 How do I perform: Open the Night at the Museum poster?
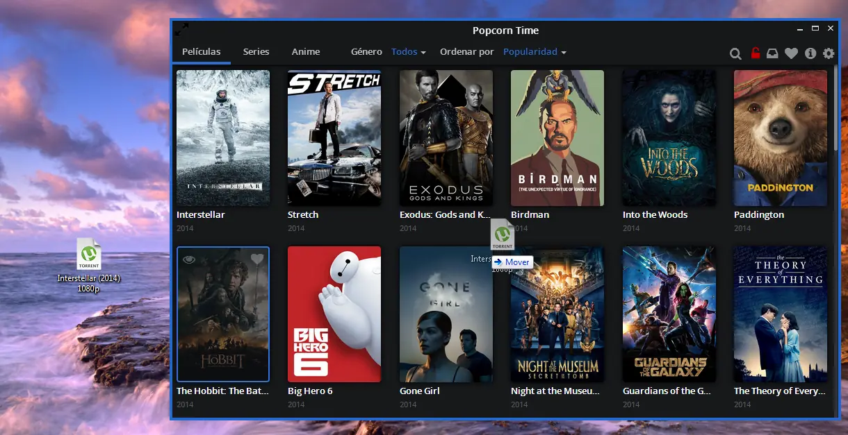557,314
